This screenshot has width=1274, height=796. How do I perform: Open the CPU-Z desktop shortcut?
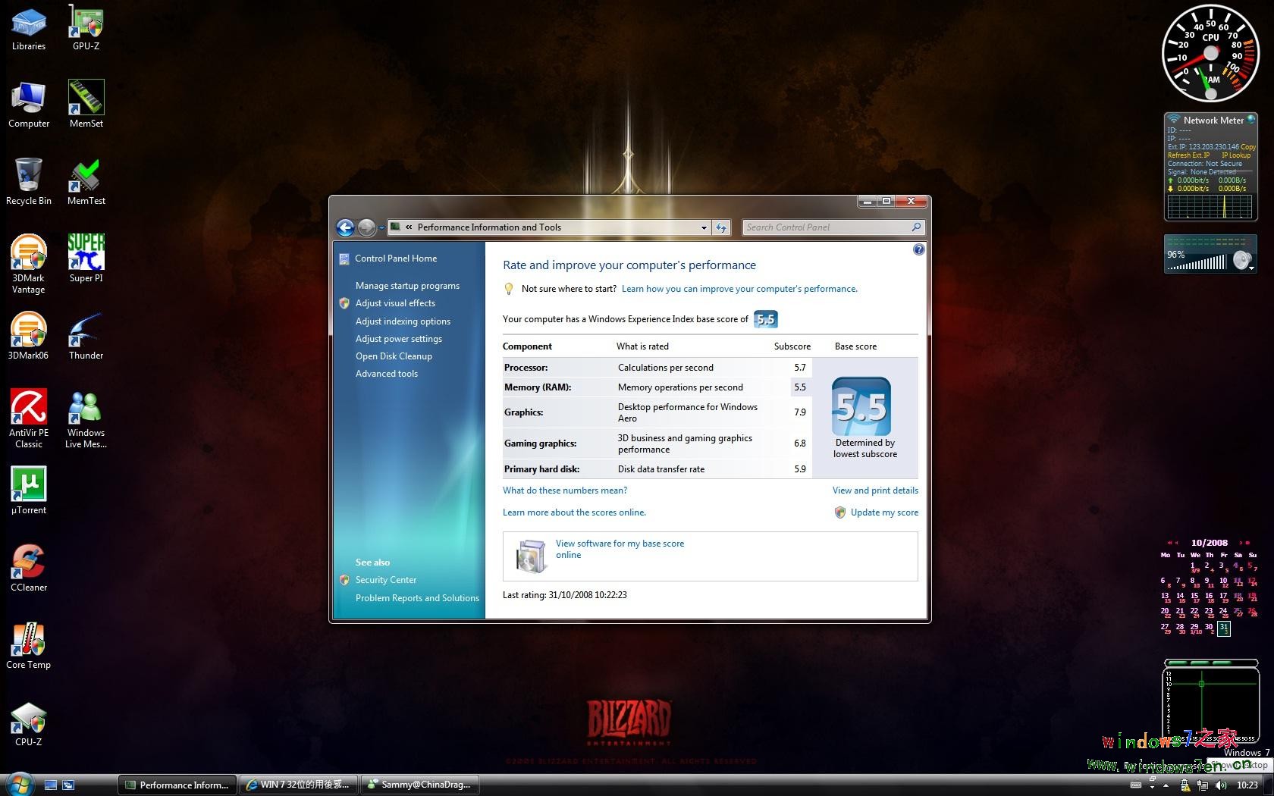click(x=29, y=723)
